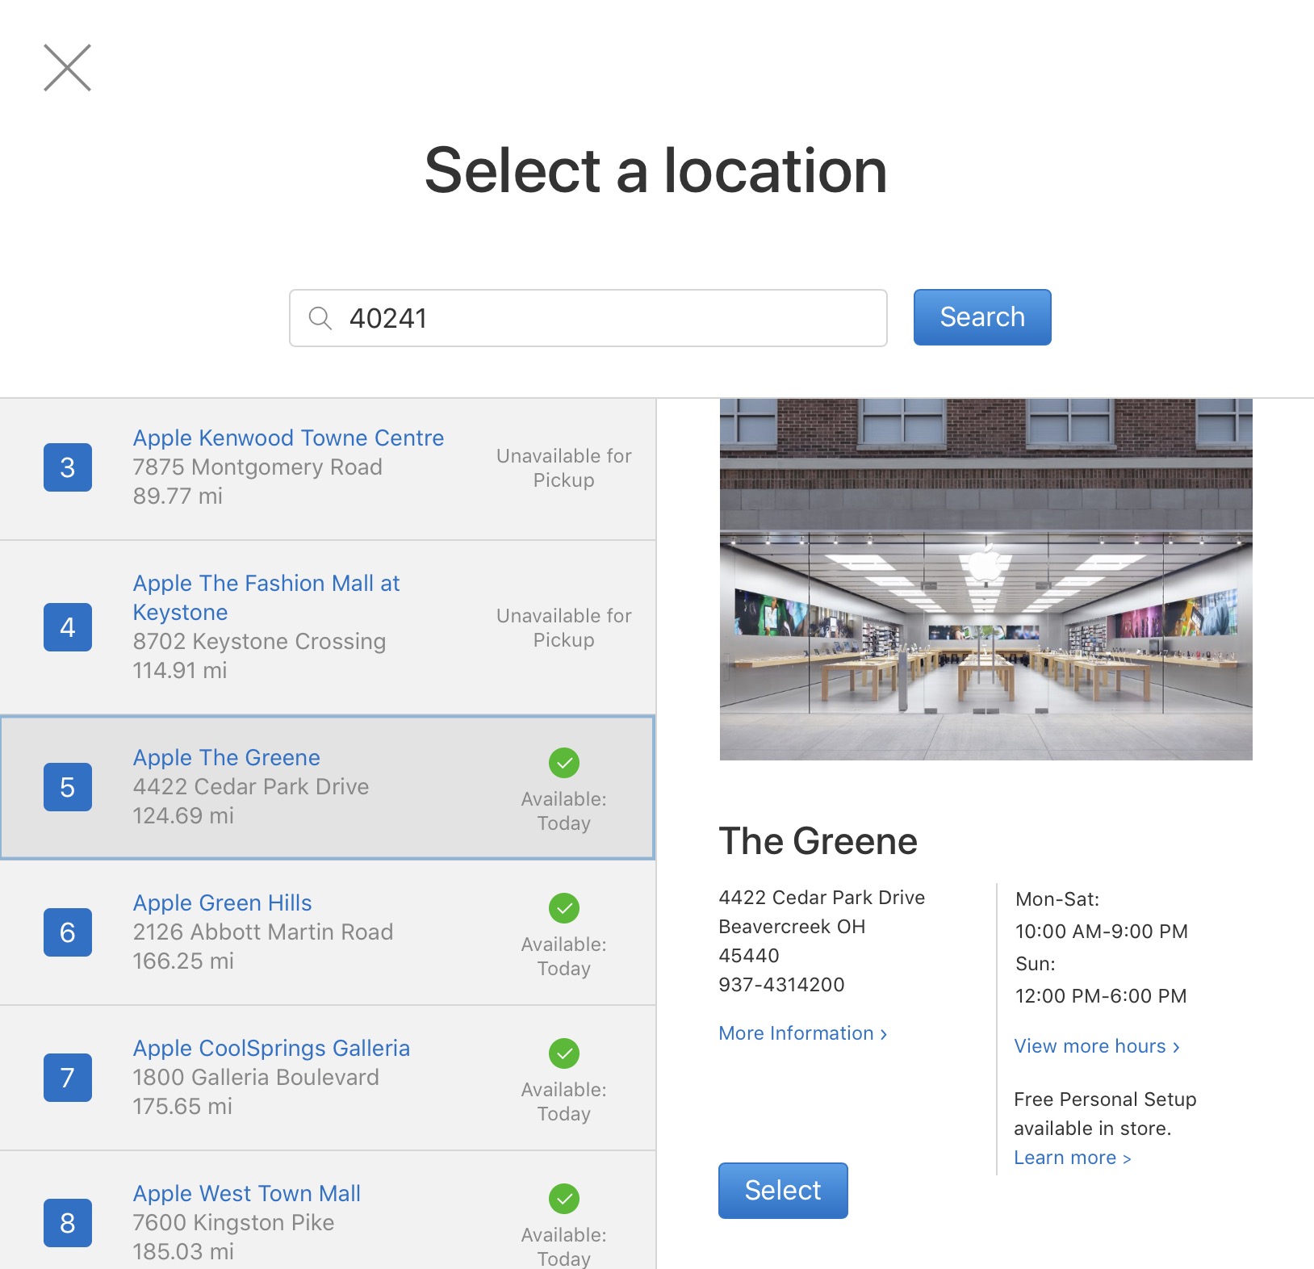Viewport: 1314px width, 1269px height.
Task: Click the number 8 store badge
Action: (68, 1223)
